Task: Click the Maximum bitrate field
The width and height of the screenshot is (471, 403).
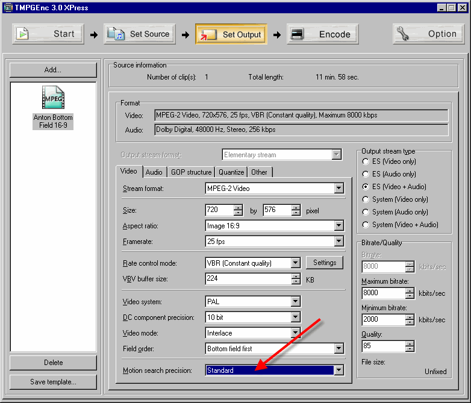Action: coord(384,293)
